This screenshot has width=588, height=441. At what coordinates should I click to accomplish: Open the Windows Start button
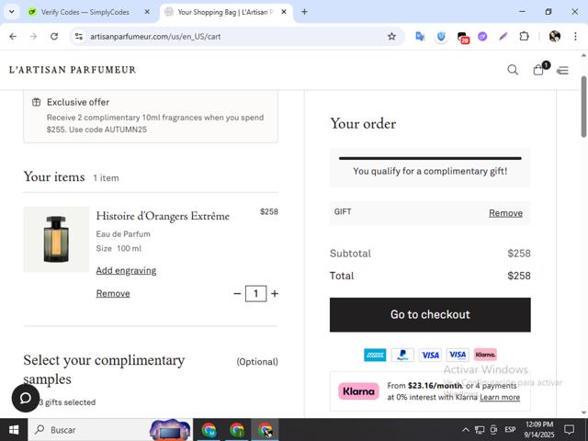14,430
